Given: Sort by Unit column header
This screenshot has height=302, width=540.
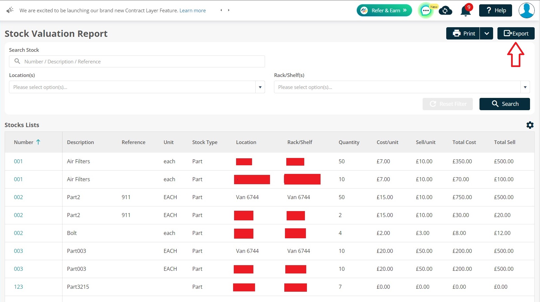Looking at the screenshot, I should pyautogui.click(x=169, y=142).
